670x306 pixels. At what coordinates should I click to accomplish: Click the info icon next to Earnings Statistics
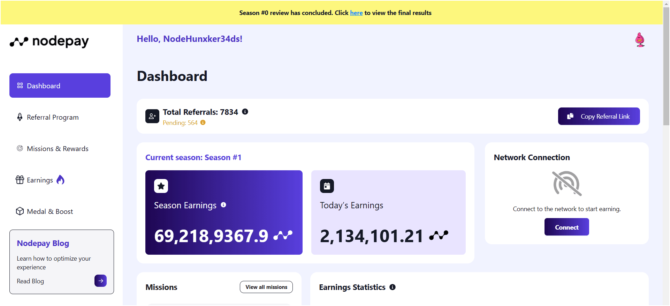tap(393, 287)
